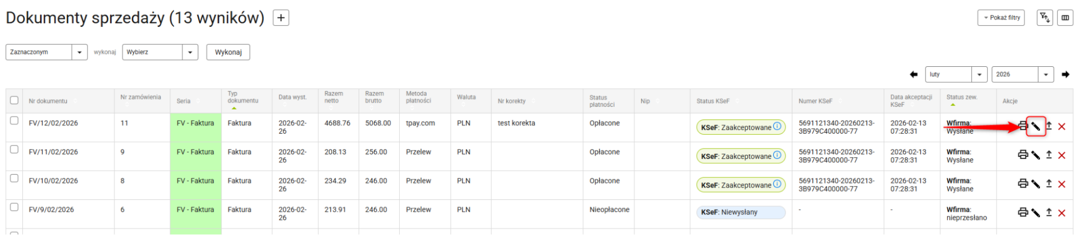1080x235 pixels.
Task: Select the checkbox for invoice FV/10/02/2026
Action: 15,178
